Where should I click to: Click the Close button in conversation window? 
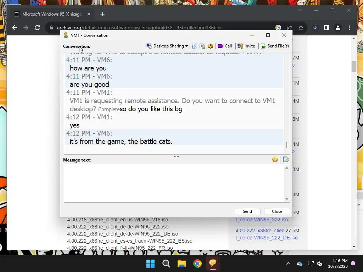277,211
